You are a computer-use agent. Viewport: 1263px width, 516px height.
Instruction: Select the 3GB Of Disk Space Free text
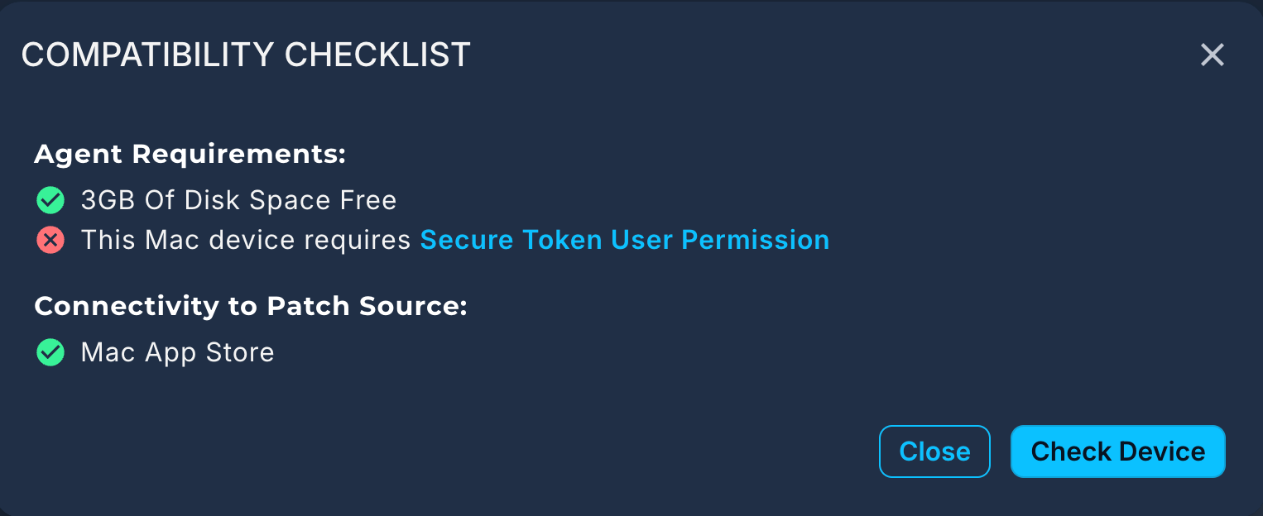[x=238, y=200]
